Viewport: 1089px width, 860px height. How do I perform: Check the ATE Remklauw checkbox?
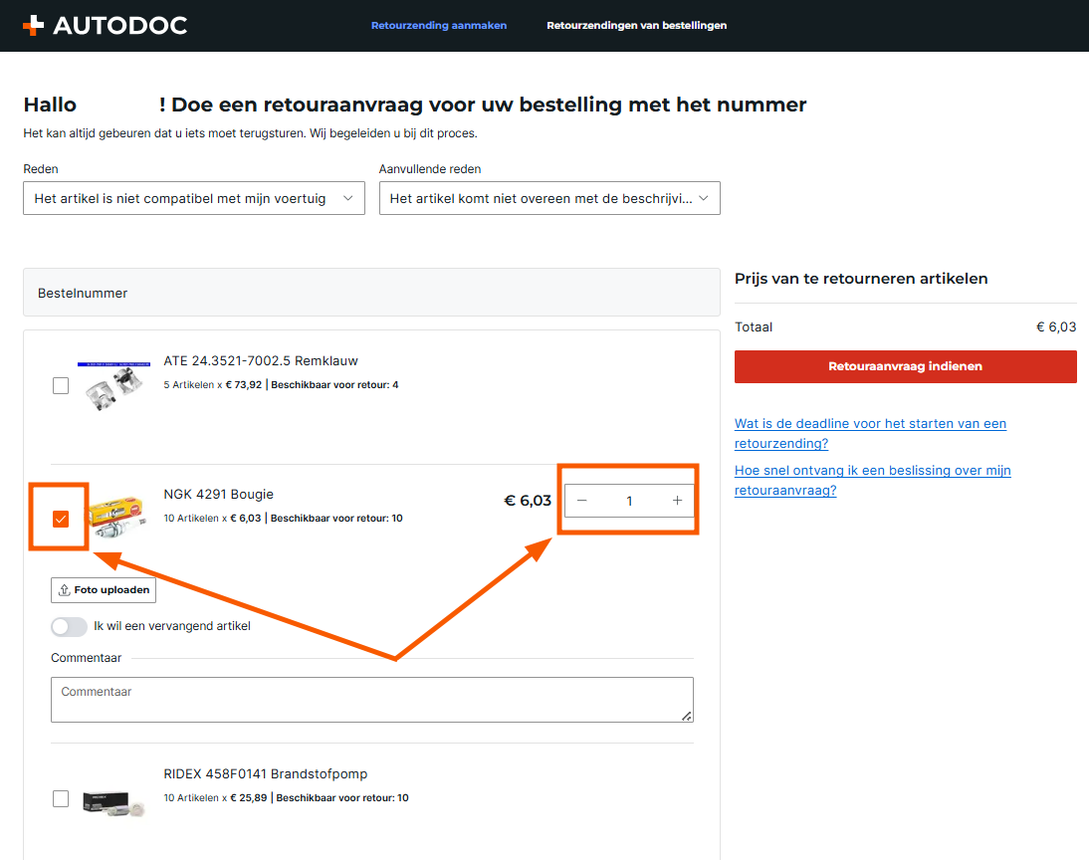(61, 385)
